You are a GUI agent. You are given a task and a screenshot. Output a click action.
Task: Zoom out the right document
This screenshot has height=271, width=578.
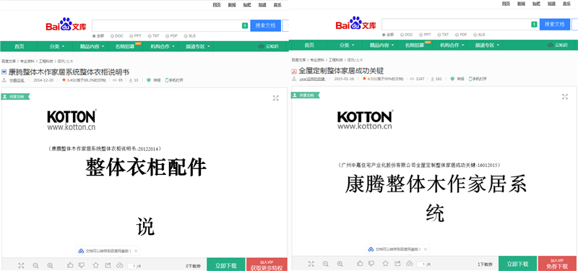pos(326,264)
